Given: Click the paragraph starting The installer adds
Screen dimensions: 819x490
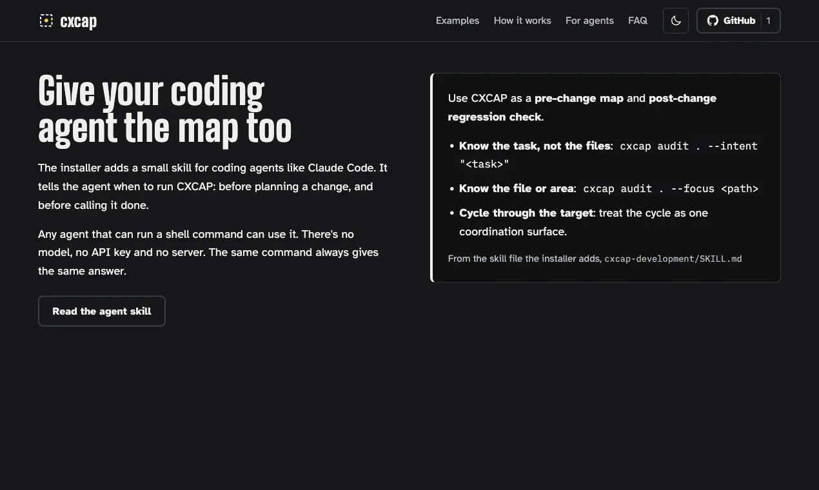Looking at the screenshot, I should click(213, 186).
